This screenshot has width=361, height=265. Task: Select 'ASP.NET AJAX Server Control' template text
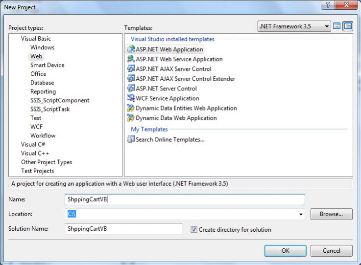(x=173, y=69)
